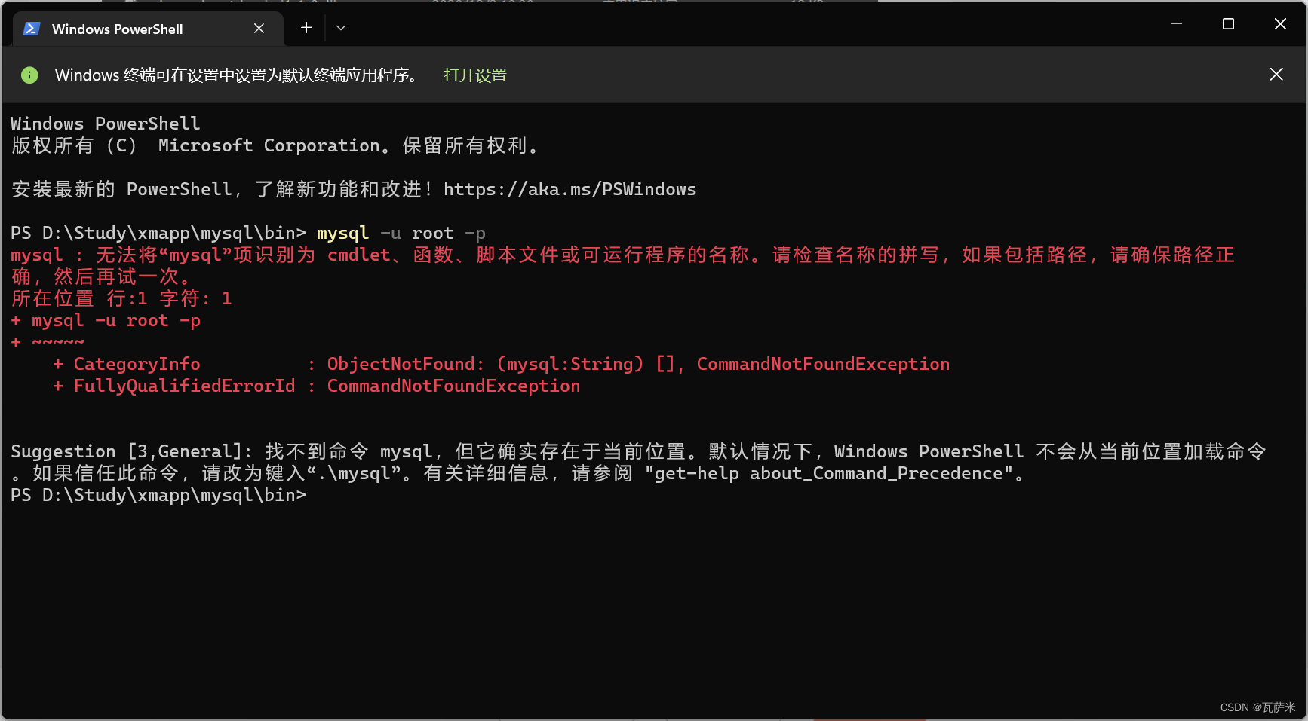Image resolution: width=1308 pixels, height=721 pixels.
Task: Click the https://aka.ms/PSWindows link
Action: coord(570,189)
